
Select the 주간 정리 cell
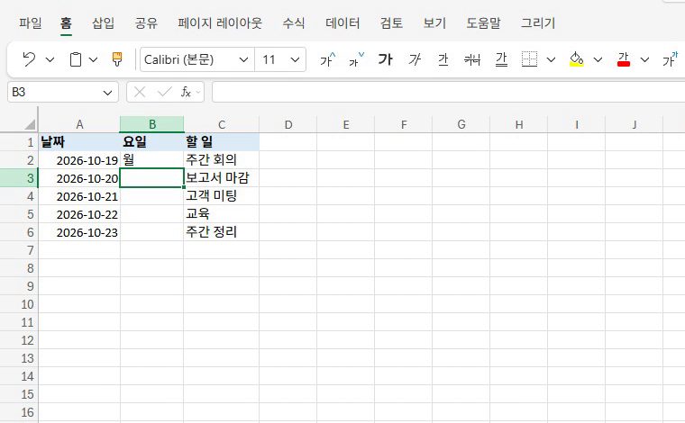coord(222,232)
